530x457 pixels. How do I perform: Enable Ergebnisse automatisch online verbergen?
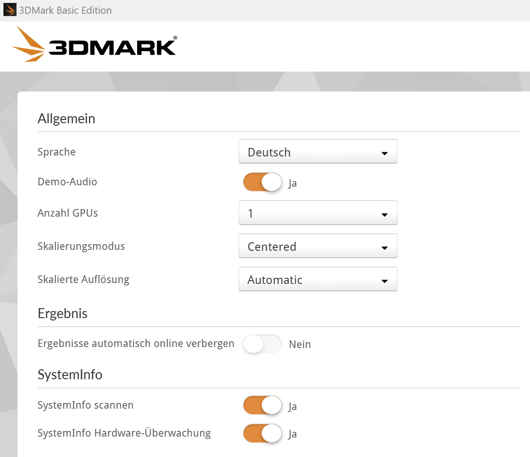pos(263,344)
